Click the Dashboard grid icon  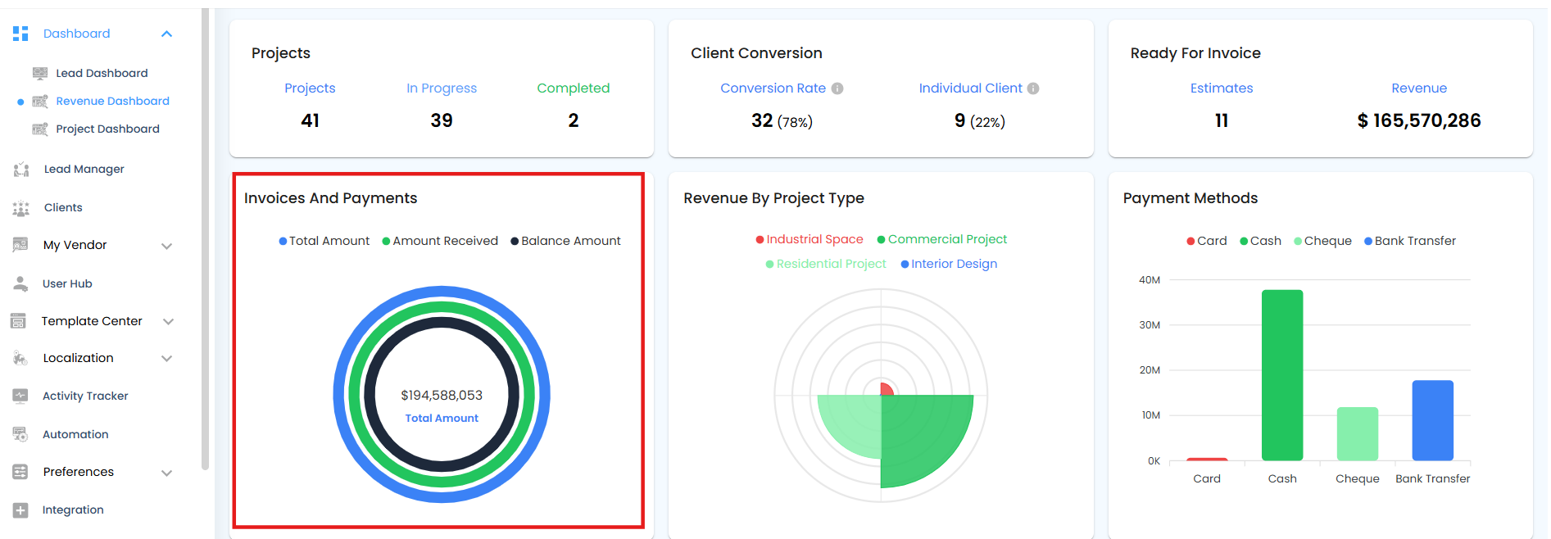pos(20,34)
